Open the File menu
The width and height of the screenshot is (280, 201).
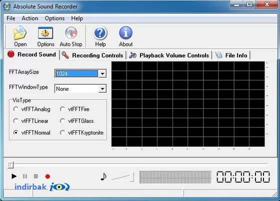point(11,18)
